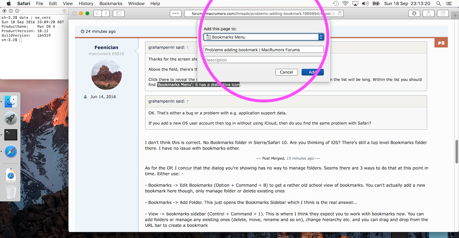Open the History menu
This screenshot has height=238, width=459.
click(86, 4)
